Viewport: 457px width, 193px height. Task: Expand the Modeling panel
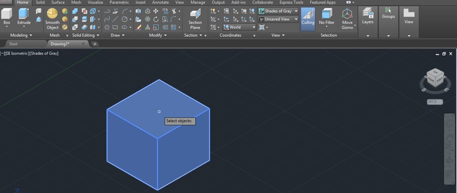pos(21,35)
